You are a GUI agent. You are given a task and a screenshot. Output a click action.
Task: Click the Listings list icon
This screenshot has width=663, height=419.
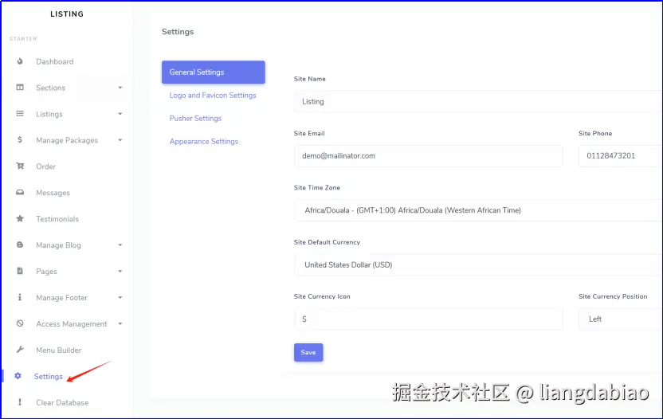[x=20, y=114]
